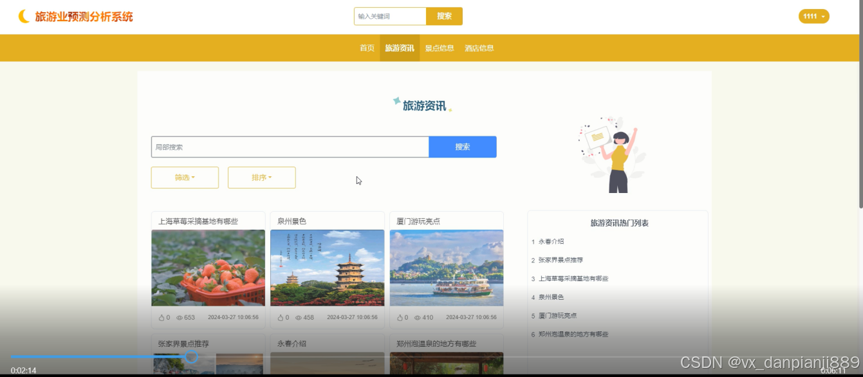The height and width of the screenshot is (377, 863).
Task: Click 厦门游玩亮点 card title
Action: coord(418,221)
